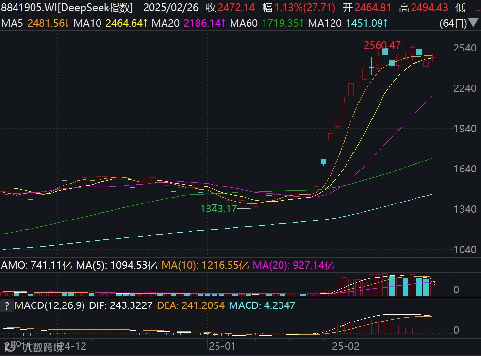Click the 1343.17 low price marker

click(x=218, y=209)
